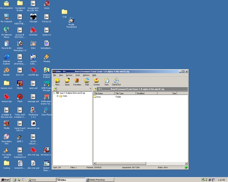Select toxic-1.0-alpha-4-bin-win32.zip in the tree
Image resolution: width=228 pixels, height=182 pixels.
(x=72, y=93)
